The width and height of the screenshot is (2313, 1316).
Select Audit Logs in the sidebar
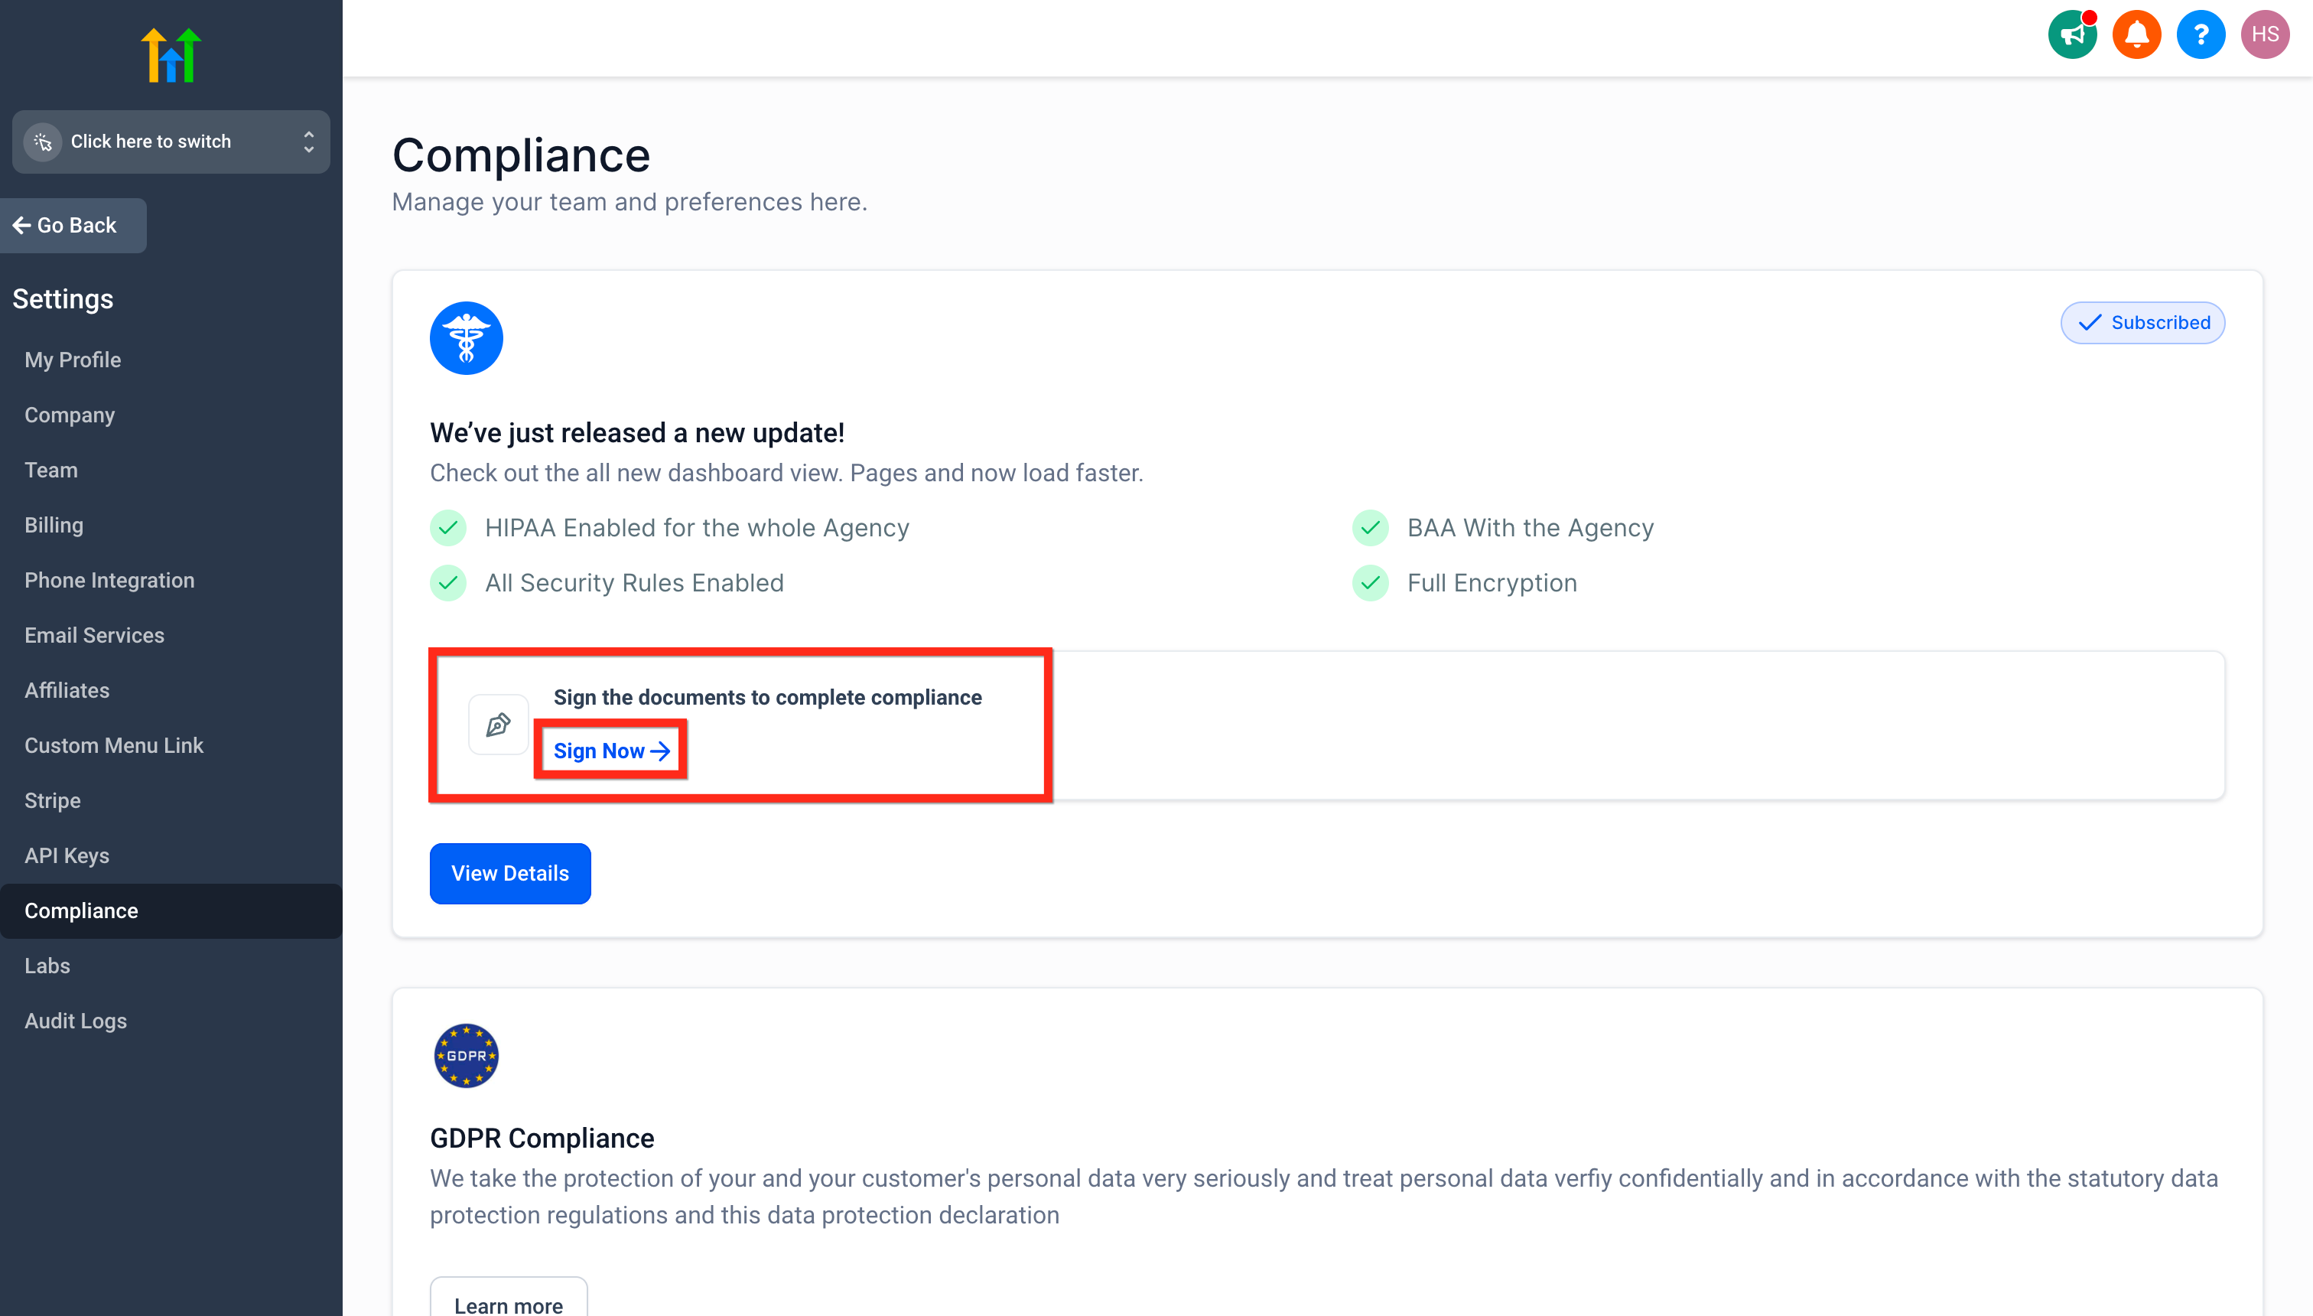coord(76,1021)
